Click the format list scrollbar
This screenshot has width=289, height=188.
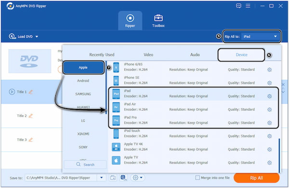click(x=279, y=155)
